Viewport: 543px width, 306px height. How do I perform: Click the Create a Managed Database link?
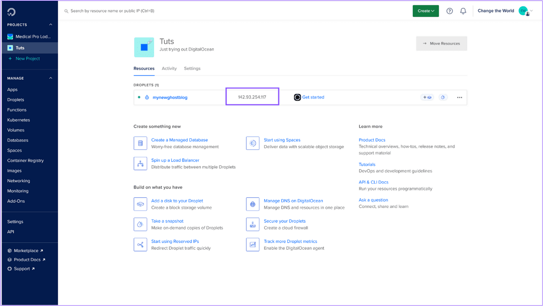(180, 140)
